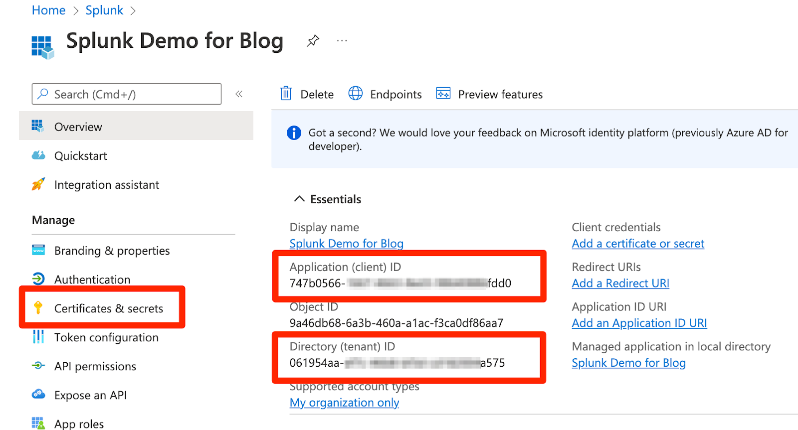The width and height of the screenshot is (798, 430).
Task: Open the Splunk breadcrumb link
Action: [x=104, y=10]
